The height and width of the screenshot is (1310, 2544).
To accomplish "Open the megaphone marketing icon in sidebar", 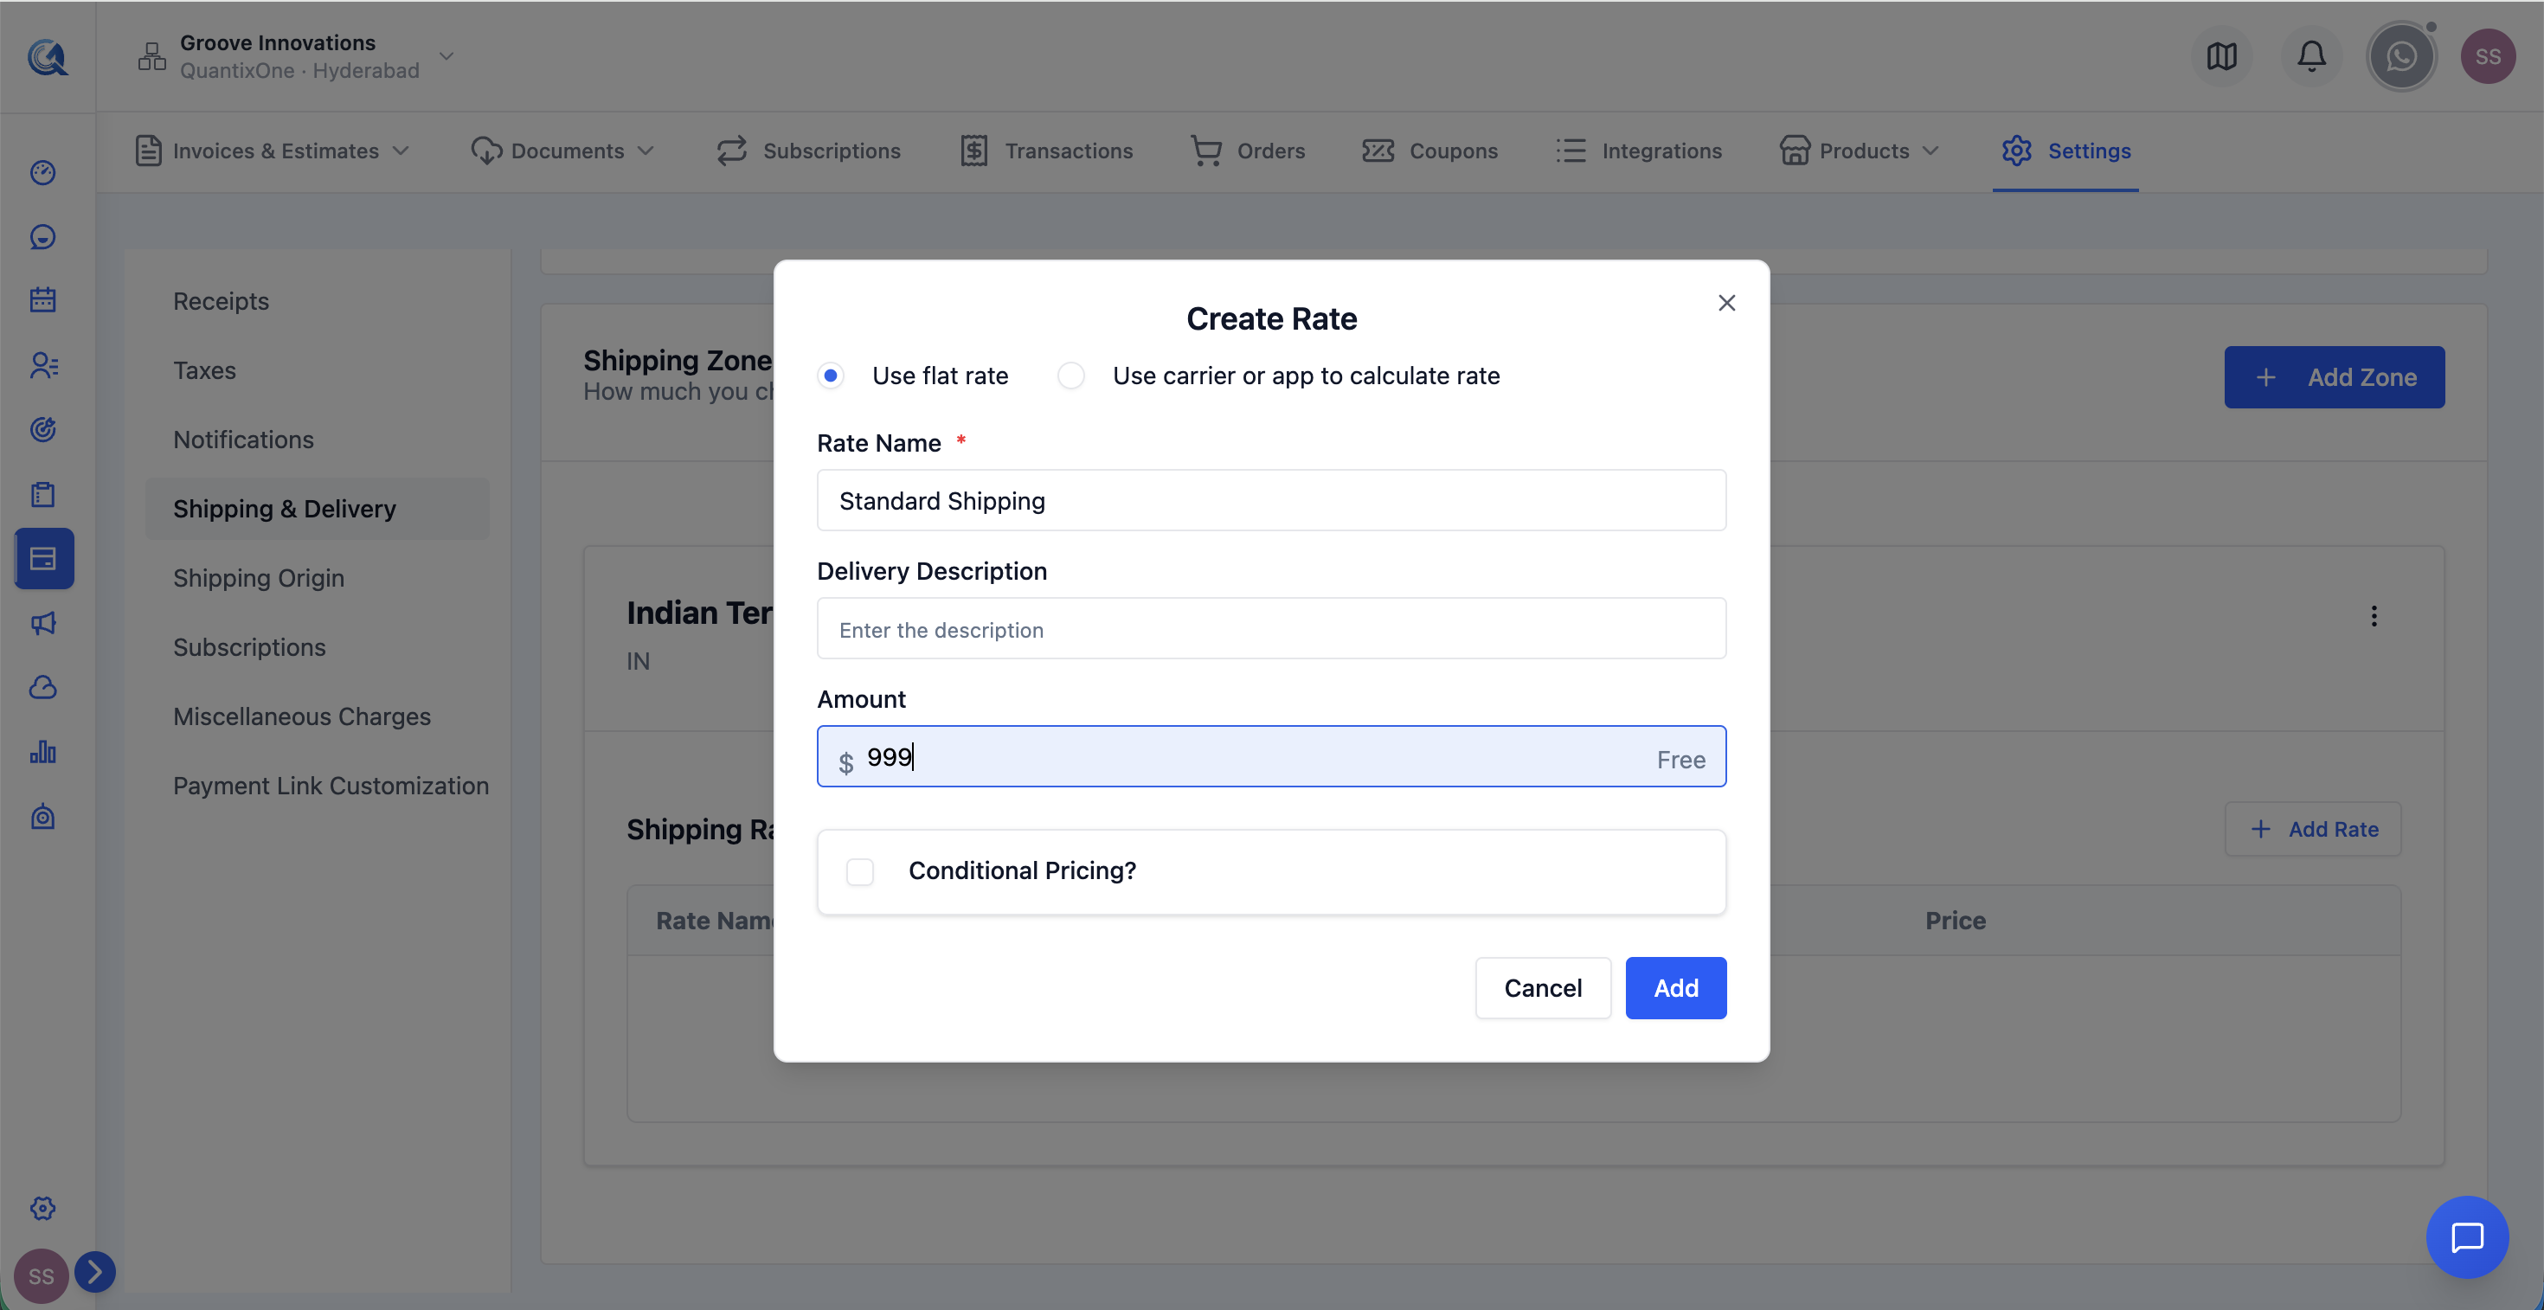I will [42, 623].
